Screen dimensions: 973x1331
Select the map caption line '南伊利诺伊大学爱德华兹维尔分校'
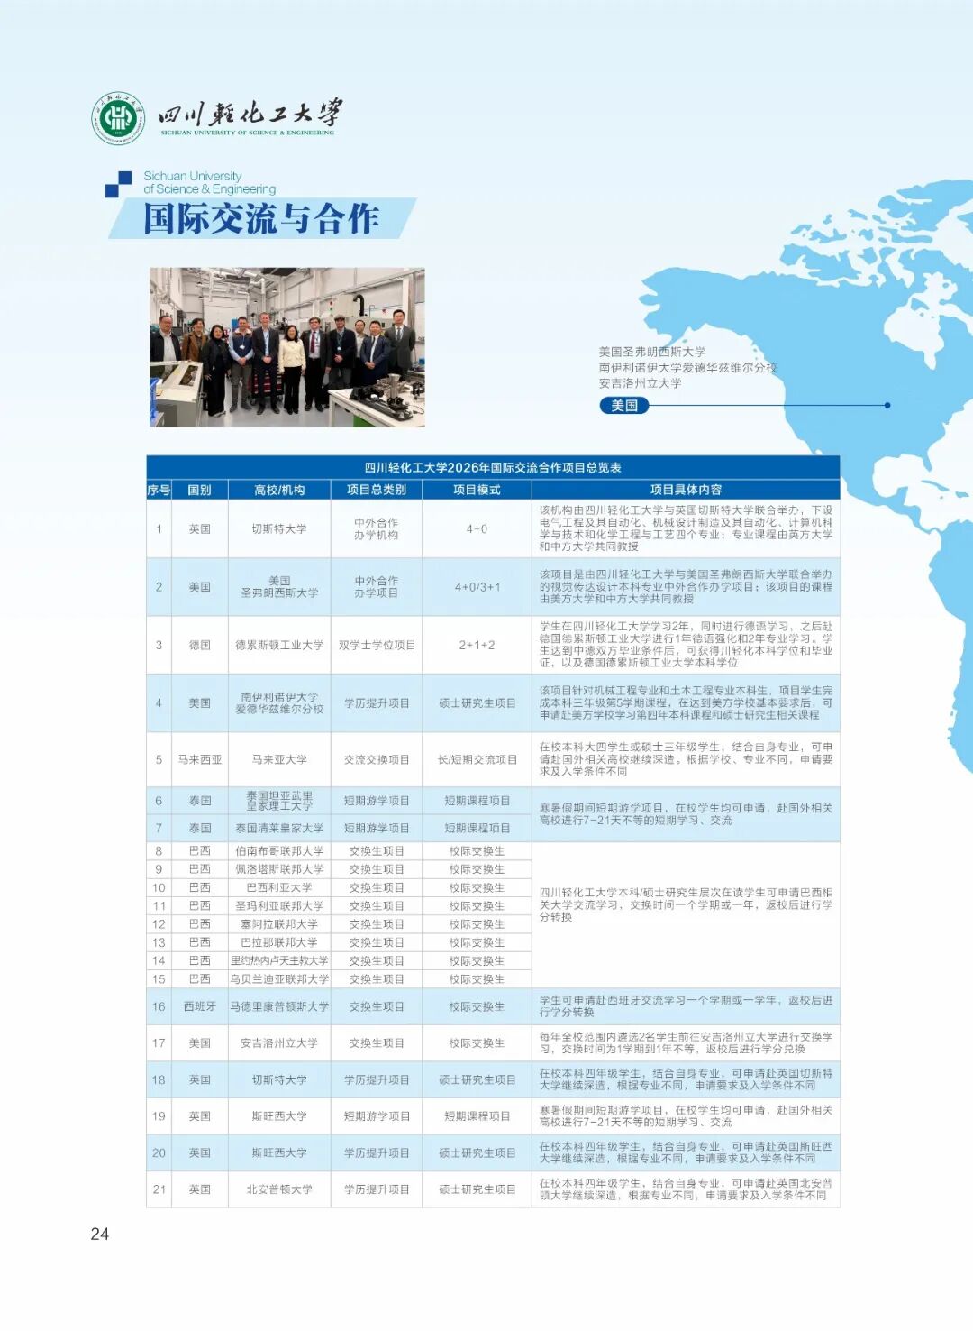click(x=687, y=368)
